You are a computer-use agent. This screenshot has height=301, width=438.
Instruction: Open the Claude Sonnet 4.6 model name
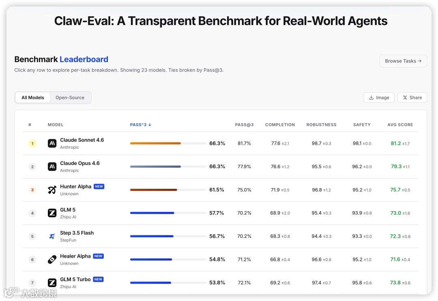tap(82, 140)
